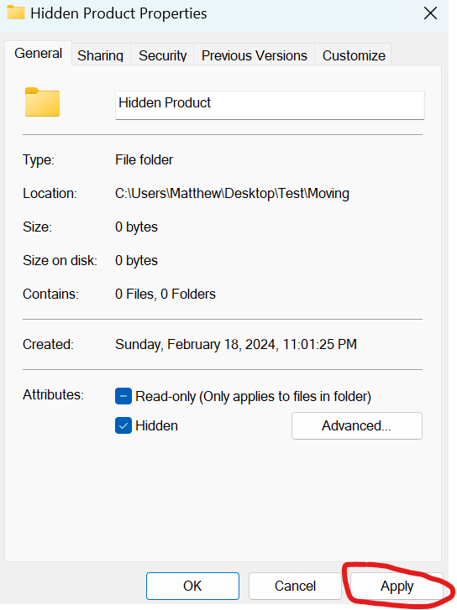
Task: Close the Hidden Product Properties dialog
Action: (430, 13)
